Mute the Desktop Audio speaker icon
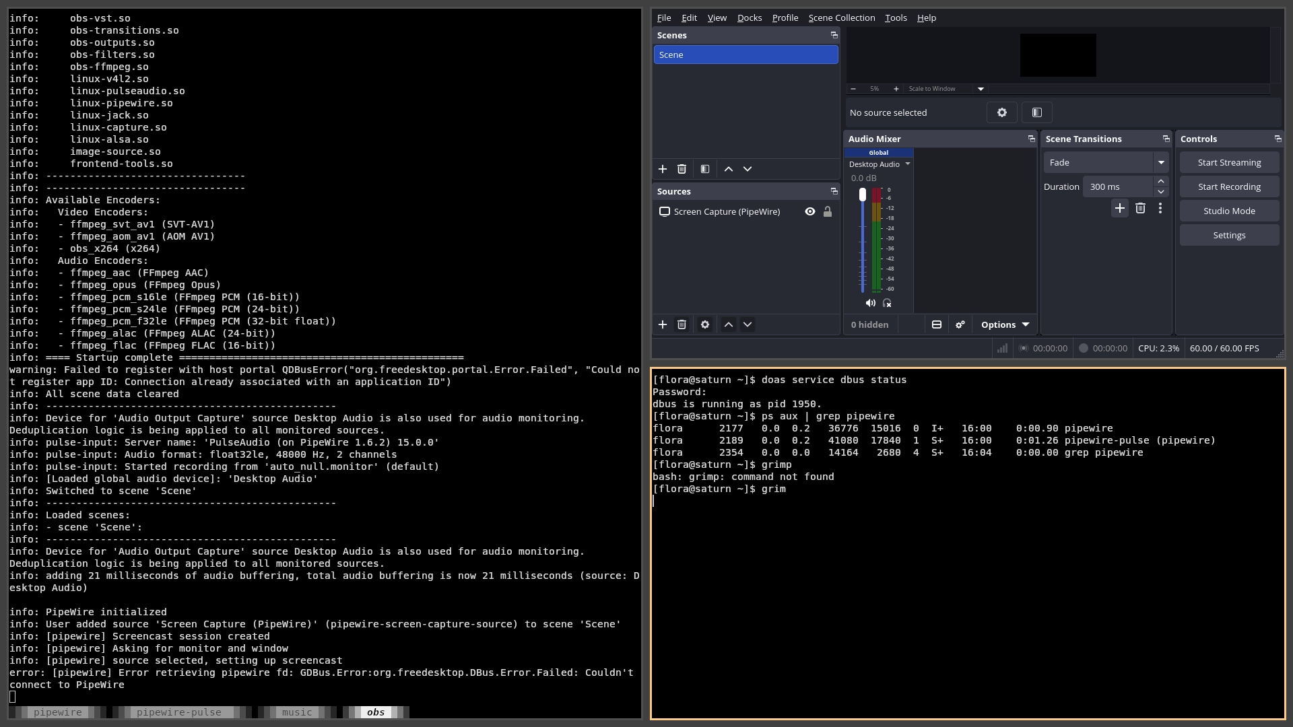The height and width of the screenshot is (727, 1293). (871, 303)
